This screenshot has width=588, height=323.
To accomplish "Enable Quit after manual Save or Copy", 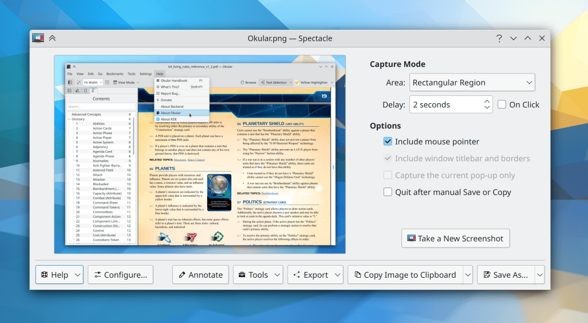I will [x=388, y=192].
